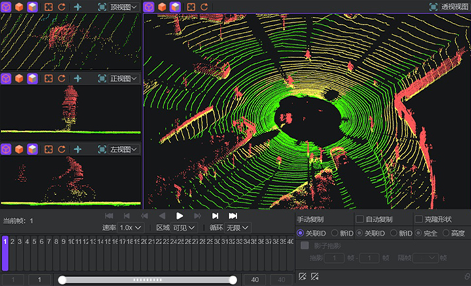Click the fit-to-frame icon in left view toolbar
Image resolution: width=471 pixels, height=286 pixels.
[x=48, y=150]
